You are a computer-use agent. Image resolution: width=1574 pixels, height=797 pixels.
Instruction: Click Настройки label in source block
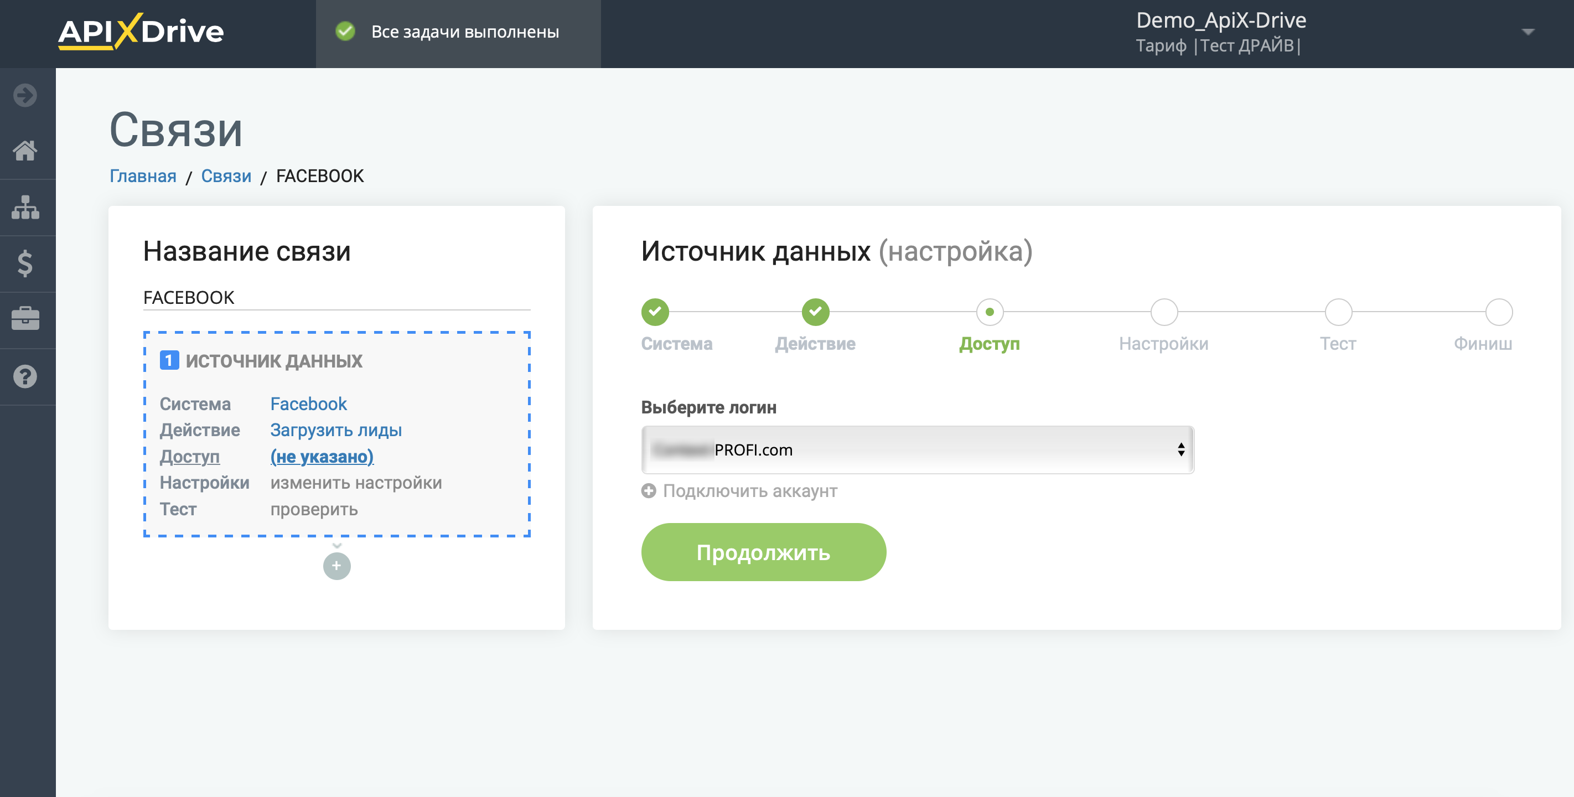point(205,483)
